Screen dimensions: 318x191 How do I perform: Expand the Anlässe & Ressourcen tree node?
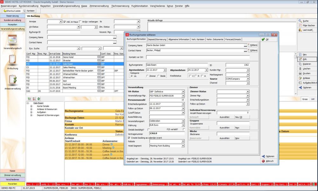tap(31, 109)
